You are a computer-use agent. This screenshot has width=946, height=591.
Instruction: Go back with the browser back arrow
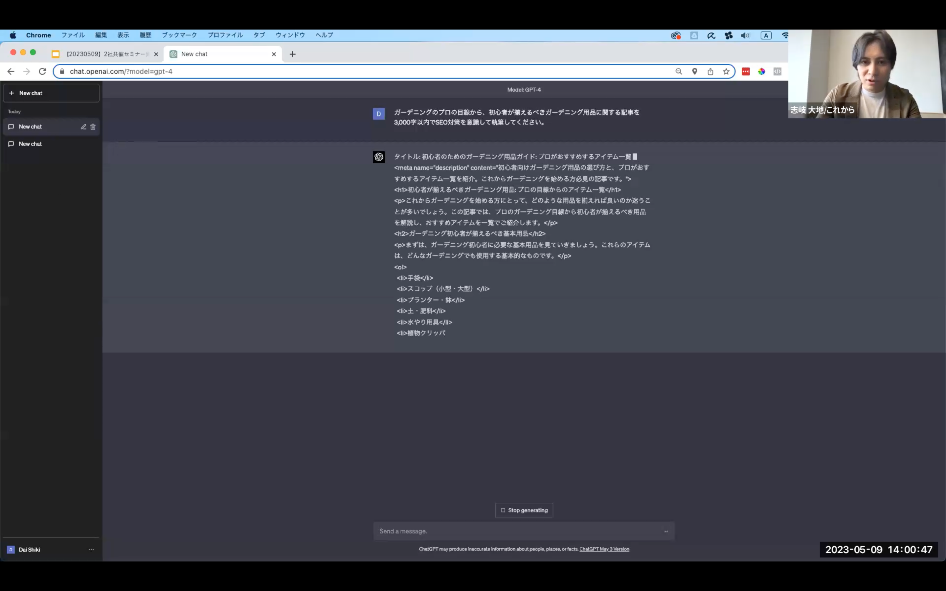click(x=11, y=72)
